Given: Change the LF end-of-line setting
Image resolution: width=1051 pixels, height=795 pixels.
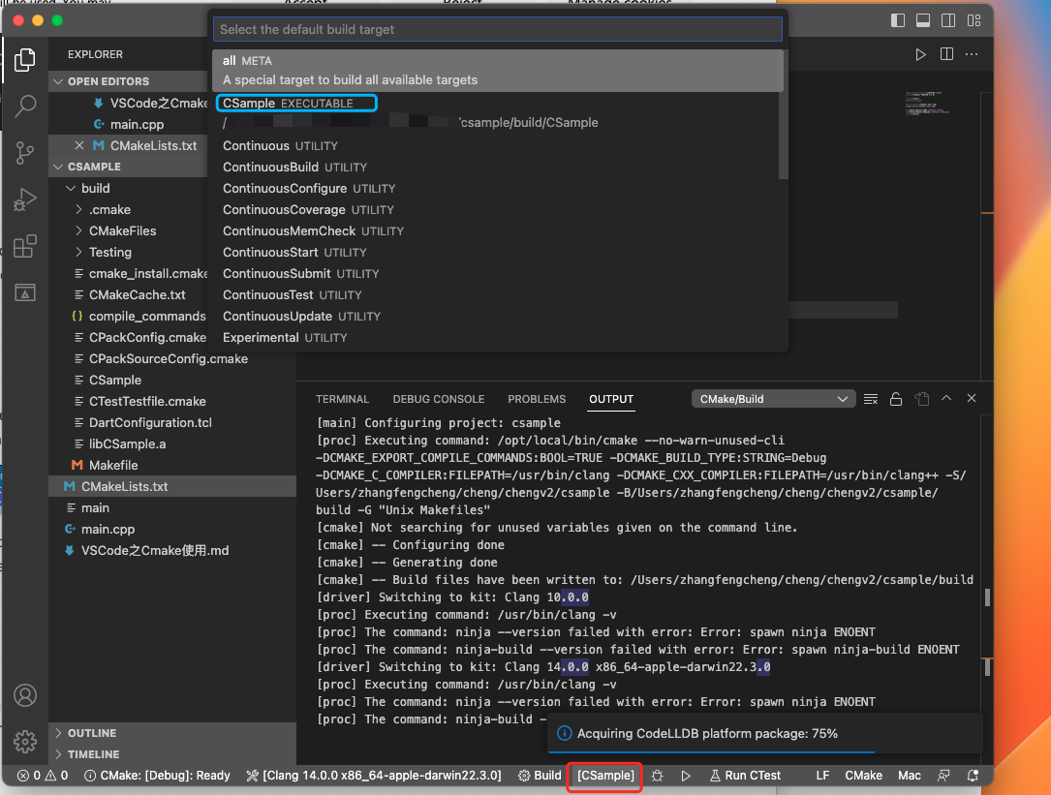Looking at the screenshot, I should [822, 776].
